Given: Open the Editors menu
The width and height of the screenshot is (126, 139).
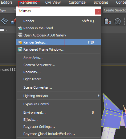Looking at the screenshot, I should (6, 2).
